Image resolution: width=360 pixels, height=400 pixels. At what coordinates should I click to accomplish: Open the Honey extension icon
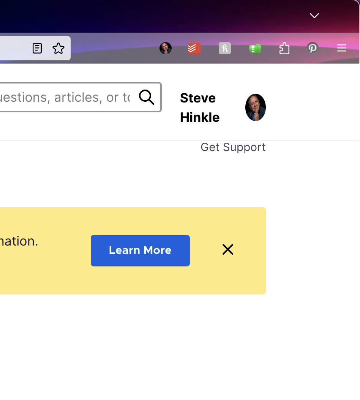pyautogui.click(x=225, y=48)
